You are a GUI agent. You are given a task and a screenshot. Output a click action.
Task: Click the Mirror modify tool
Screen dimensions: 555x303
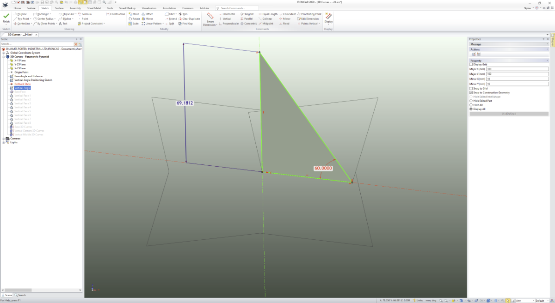click(148, 18)
